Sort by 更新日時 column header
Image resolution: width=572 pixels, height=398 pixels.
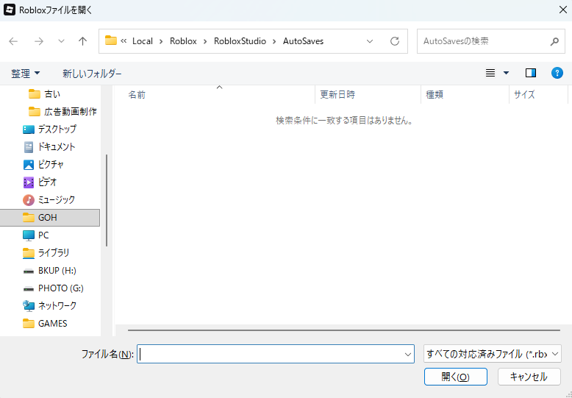pyautogui.click(x=337, y=95)
